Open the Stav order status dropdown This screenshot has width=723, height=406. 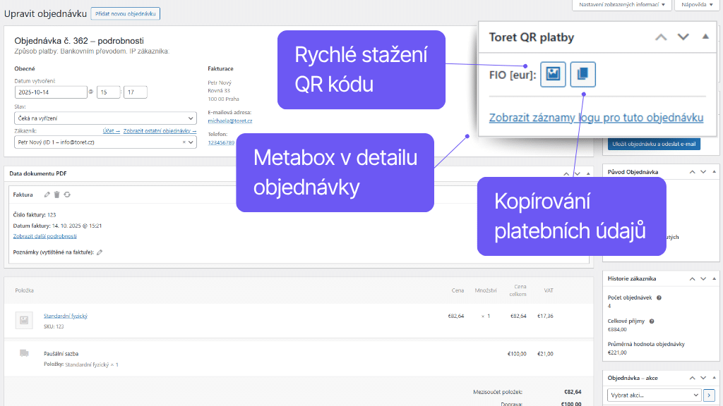(x=105, y=118)
